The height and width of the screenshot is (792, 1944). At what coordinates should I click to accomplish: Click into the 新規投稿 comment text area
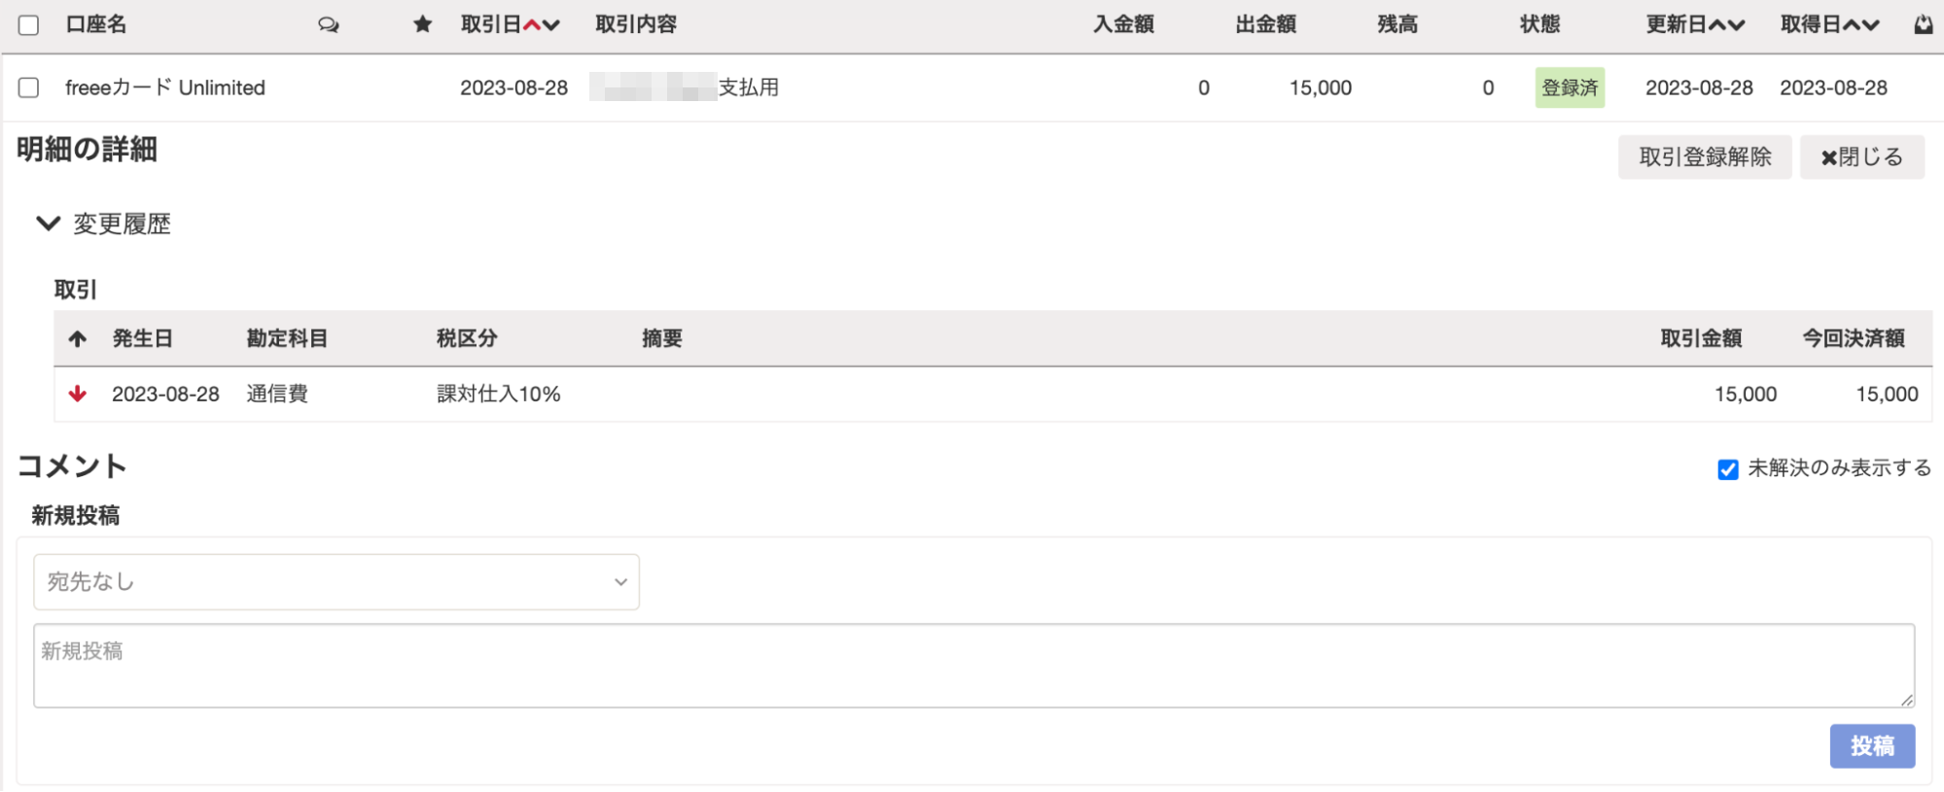pos(974,666)
